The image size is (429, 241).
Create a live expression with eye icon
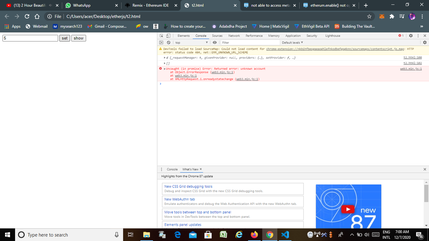(x=214, y=42)
